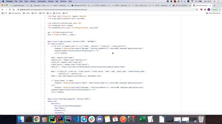
Task: Close the 'simple flask app' tab
Action: click(x=28, y=6)
